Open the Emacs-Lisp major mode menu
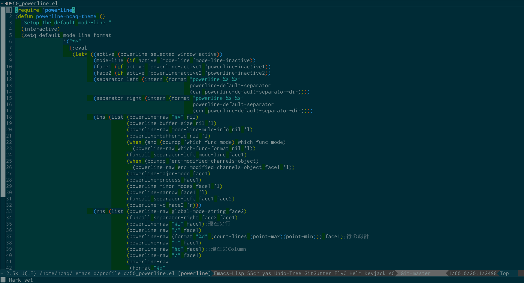 click(x=229, y=273)
